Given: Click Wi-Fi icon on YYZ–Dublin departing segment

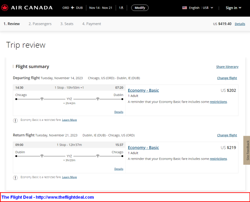Looking at the screenshot, I should point(98,99).
